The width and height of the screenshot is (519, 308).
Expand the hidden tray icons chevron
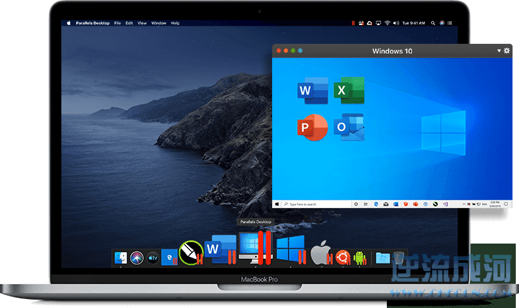click(x=464, y=204)
